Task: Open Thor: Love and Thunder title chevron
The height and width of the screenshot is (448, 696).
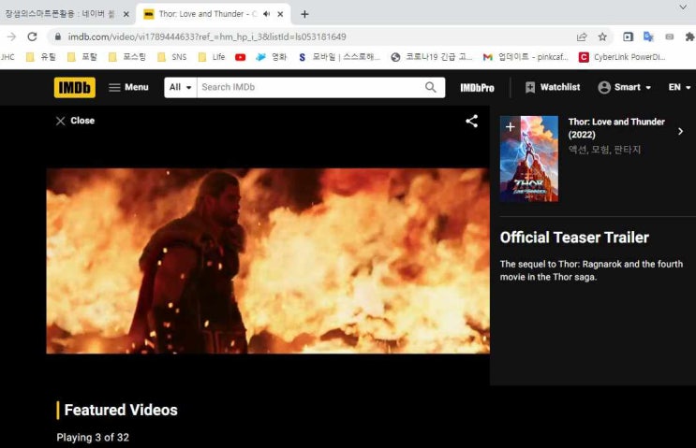Action: (x=680, y=132)
